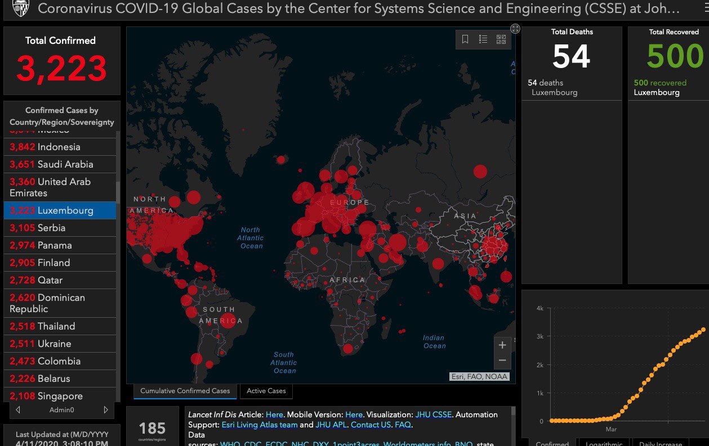709x446 pixels.
Task: Click the Total Confirmed 3,223 figure
Action: pos(61,69)
